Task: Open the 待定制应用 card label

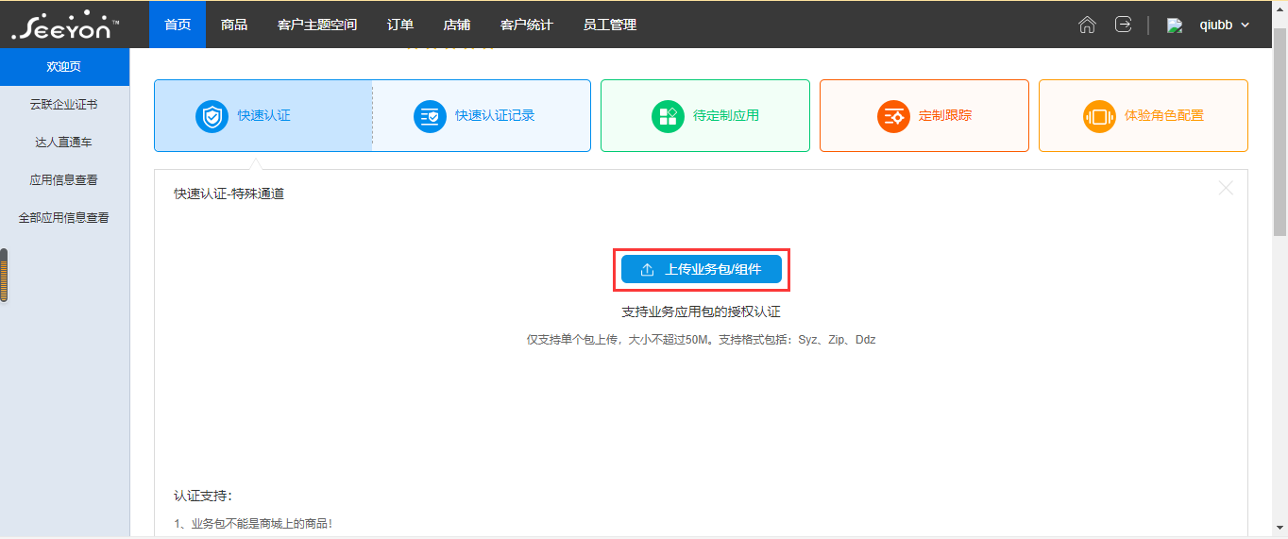Action: click(726, 116)
